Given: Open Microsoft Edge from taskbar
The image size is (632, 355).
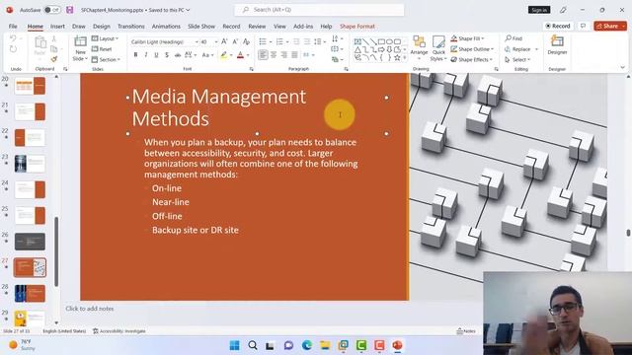Looking at the screenshot, I should click(307, 345).
